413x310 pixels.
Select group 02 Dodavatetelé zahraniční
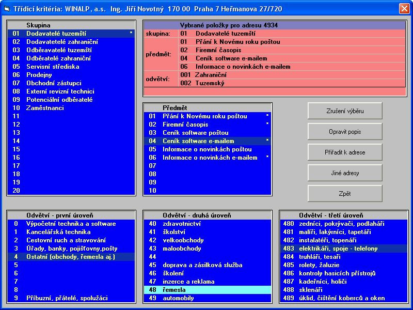[71, 42]
